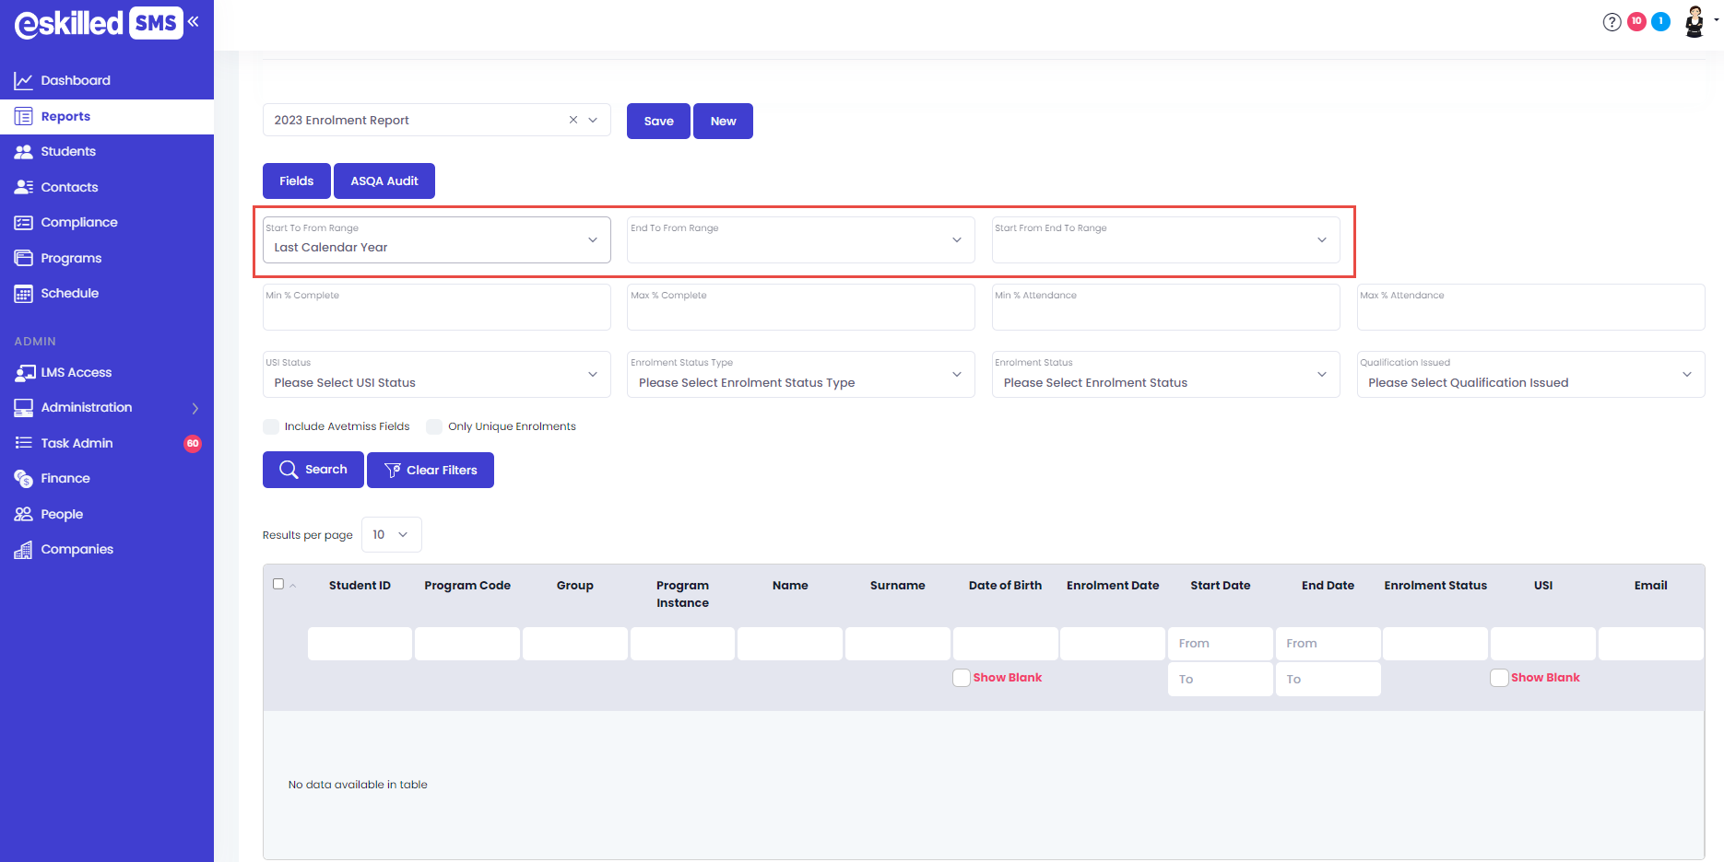Open the blue notification badge showing 1
The image size is (1724, 862).
coord(1660,21)
